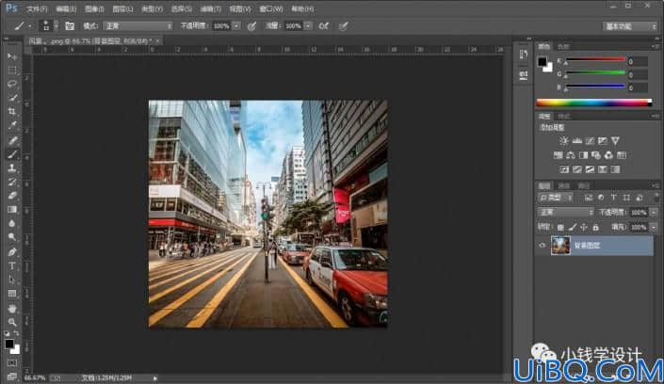Image resolution: width=664 pixels, height=384 pixels.
Task: Add a Color Balance adjustment
Action: click(x=571, y=155)
